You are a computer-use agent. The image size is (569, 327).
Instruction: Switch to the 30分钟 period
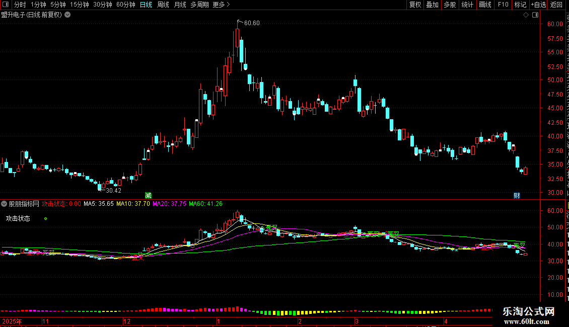click(x=103, y=5)
